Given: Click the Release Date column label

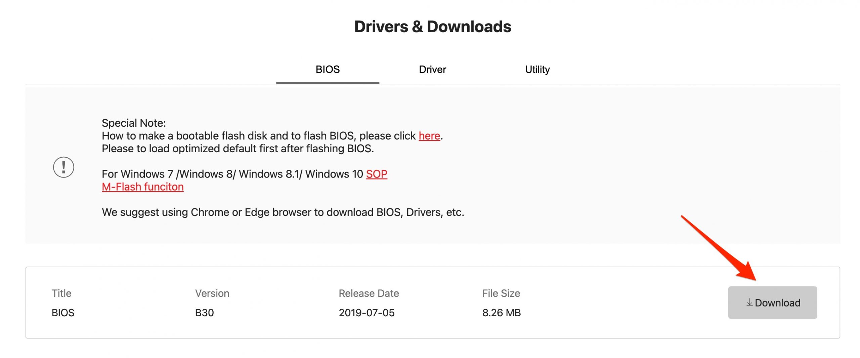Looking at the screenshot, I should 369,293.
